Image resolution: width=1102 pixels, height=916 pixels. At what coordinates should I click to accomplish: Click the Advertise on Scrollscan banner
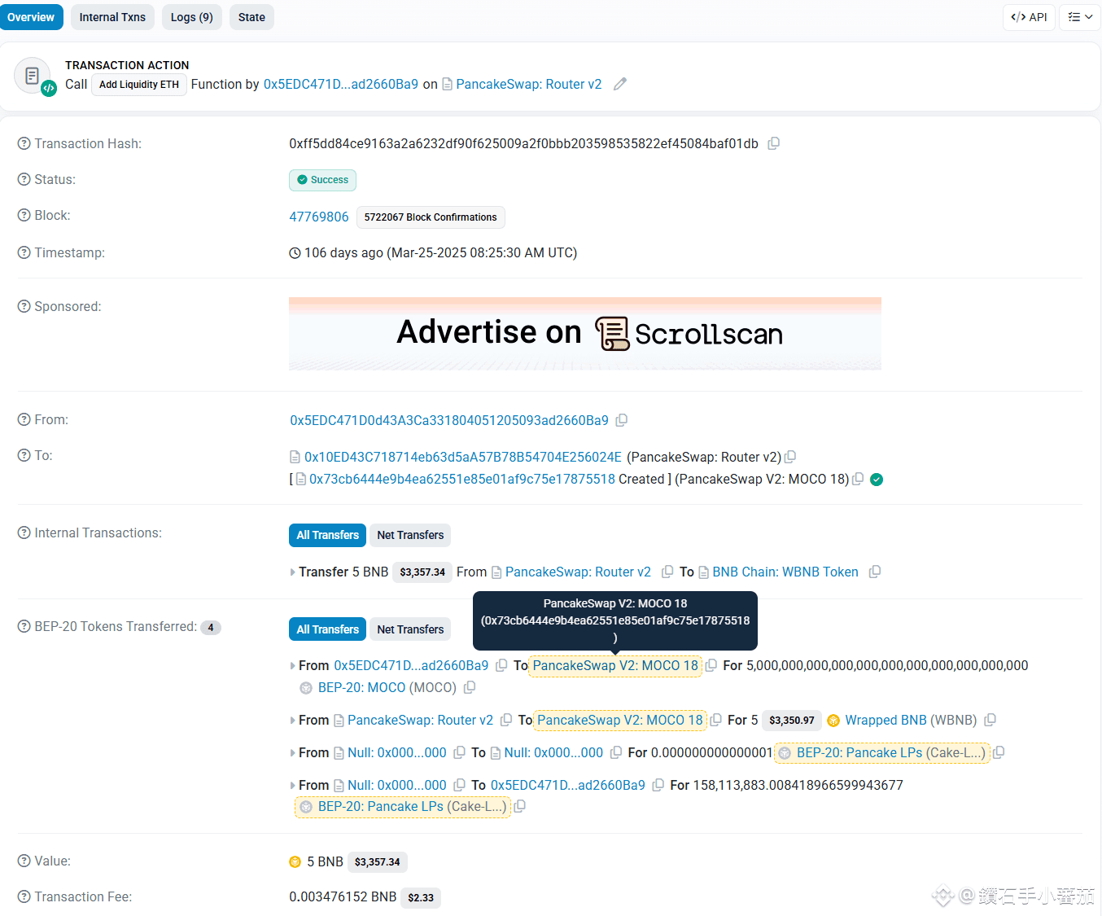(584, 334)
